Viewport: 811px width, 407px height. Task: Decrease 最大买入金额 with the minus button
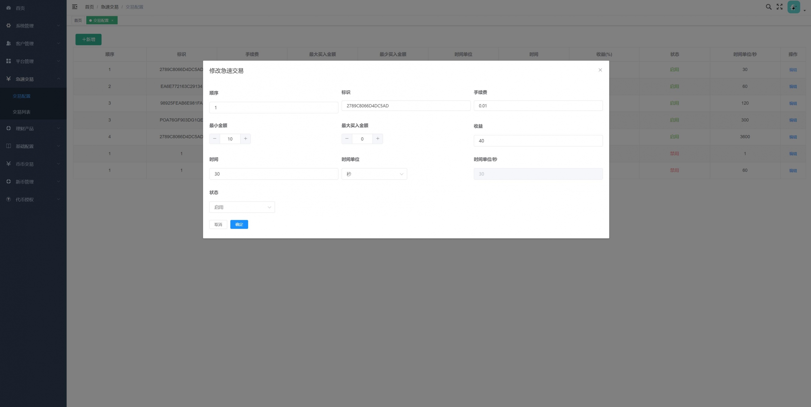pyautogui.click(x=347, y=139)
